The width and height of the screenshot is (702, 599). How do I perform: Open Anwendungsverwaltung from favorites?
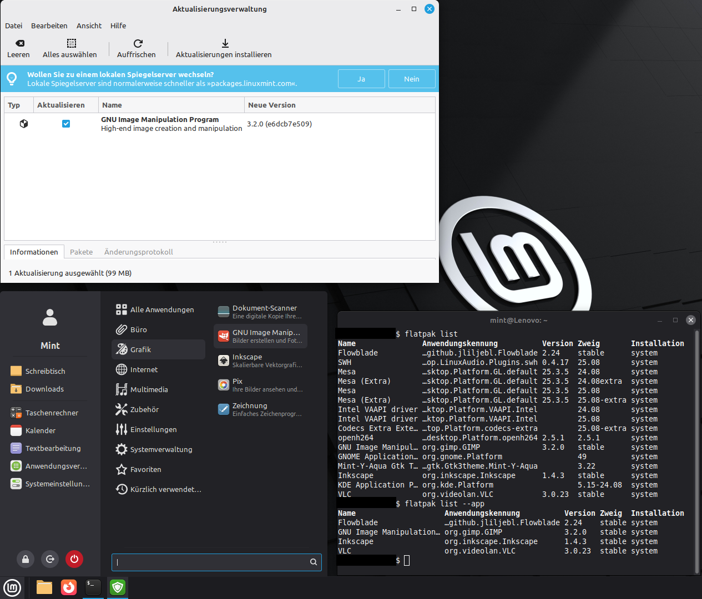pos(50,466)
